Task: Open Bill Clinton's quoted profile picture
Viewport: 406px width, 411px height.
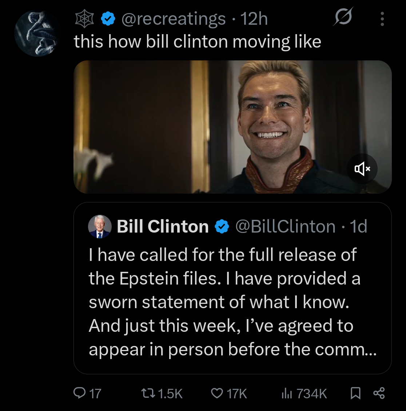Action: coord(99,226)
